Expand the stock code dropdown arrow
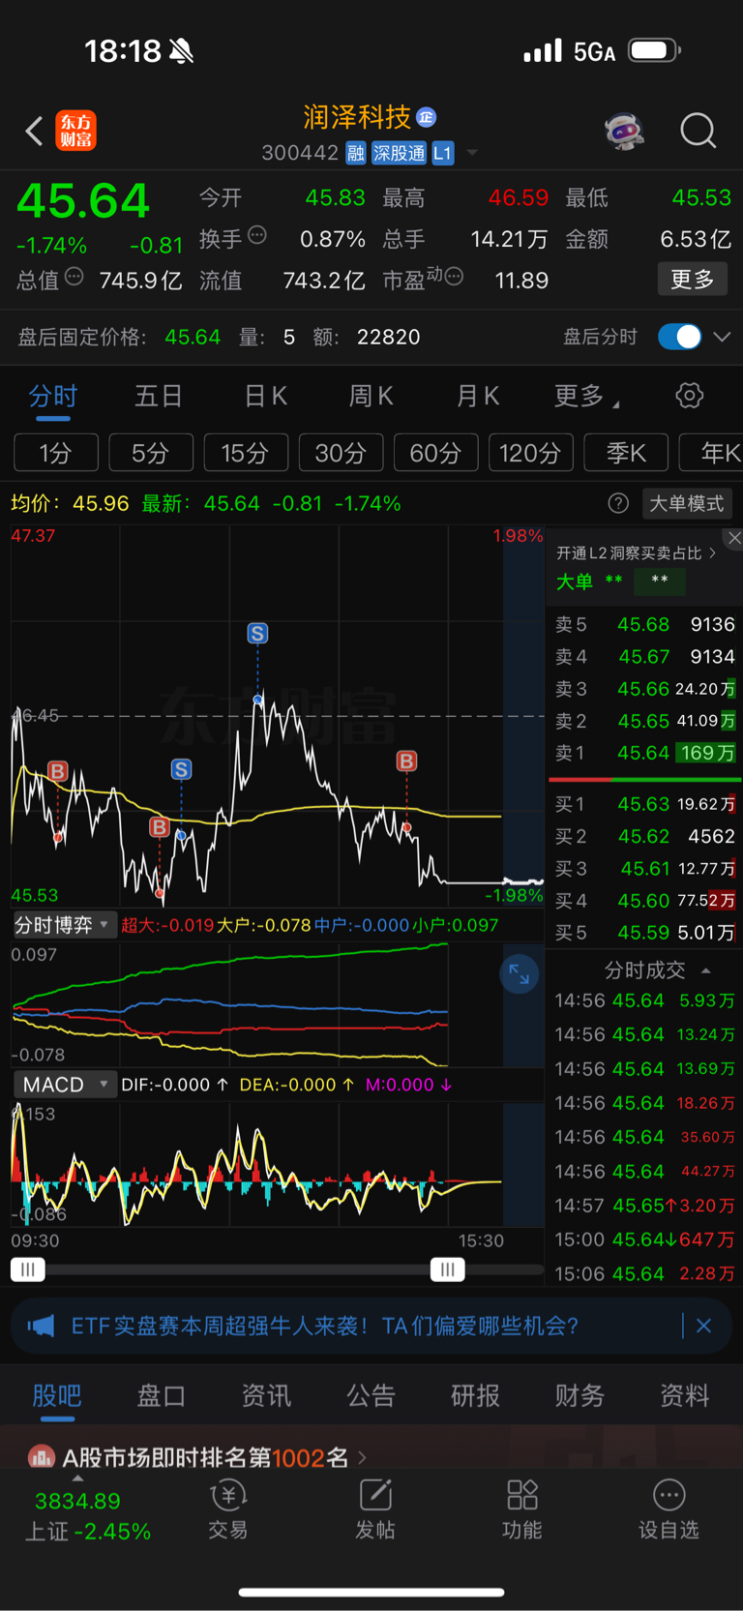Viewport: 743px width, 1611px height. pyautogui.click(x=472, y=153)
